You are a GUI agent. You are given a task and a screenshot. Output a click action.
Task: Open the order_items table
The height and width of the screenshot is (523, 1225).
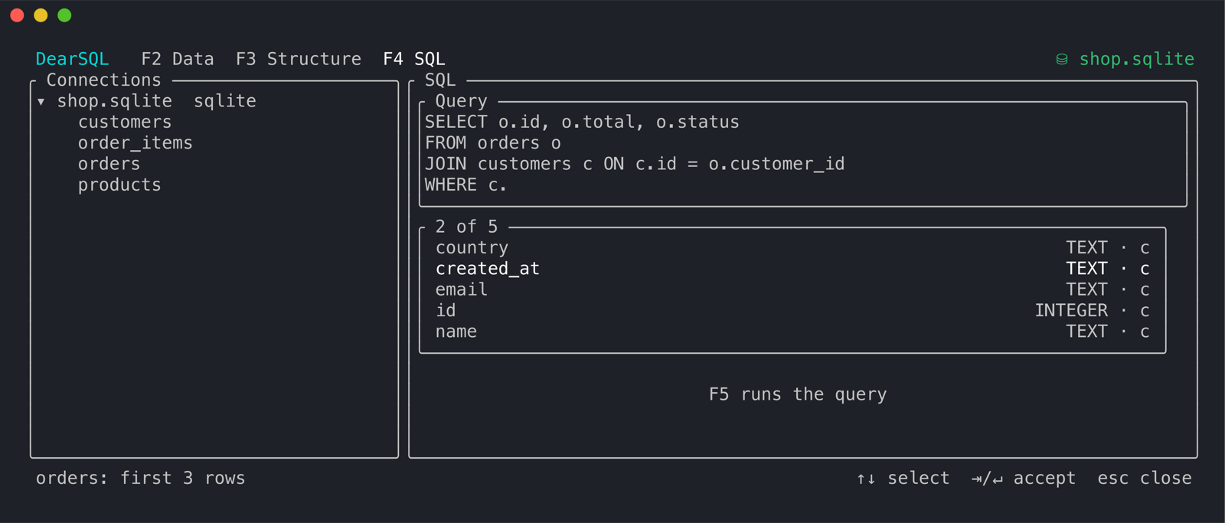point(136,142)
